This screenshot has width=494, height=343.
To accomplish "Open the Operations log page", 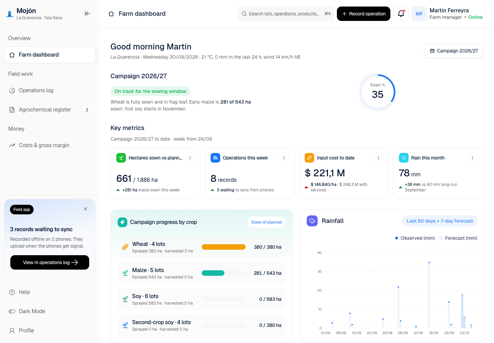I will 50,91.
